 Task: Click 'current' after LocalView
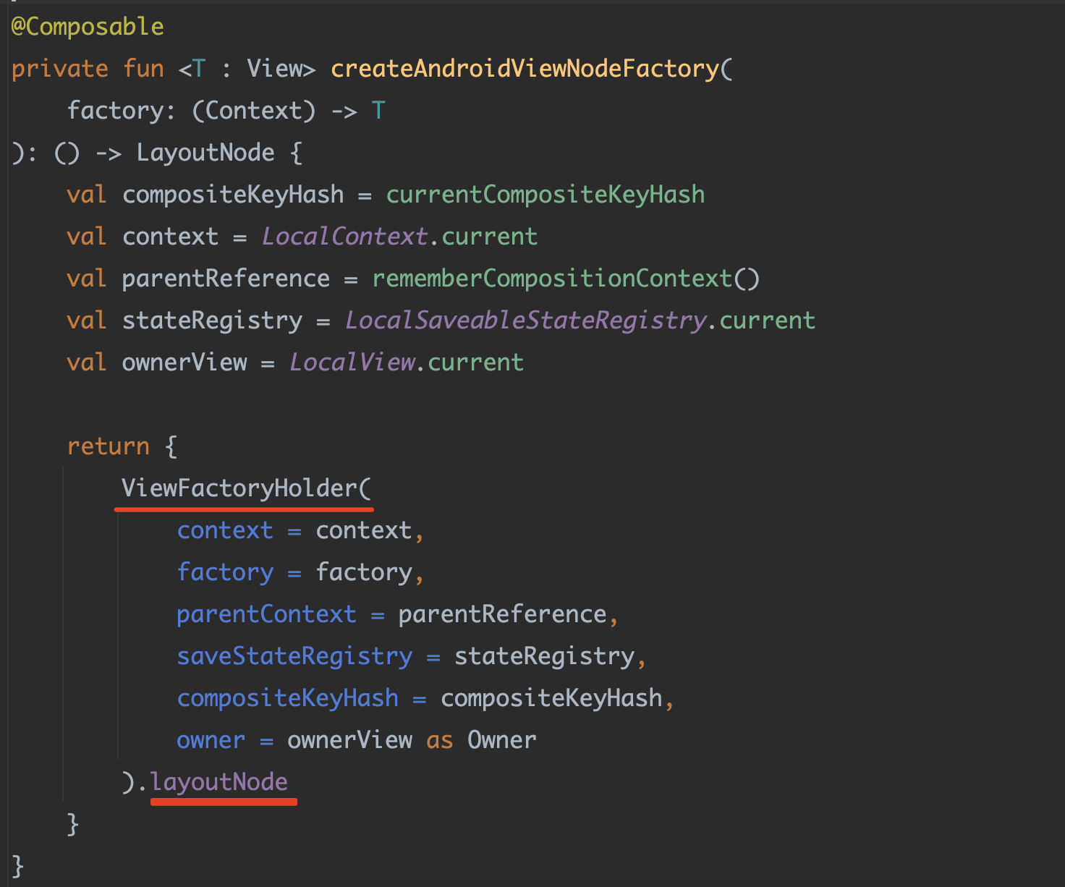point(475,362)
